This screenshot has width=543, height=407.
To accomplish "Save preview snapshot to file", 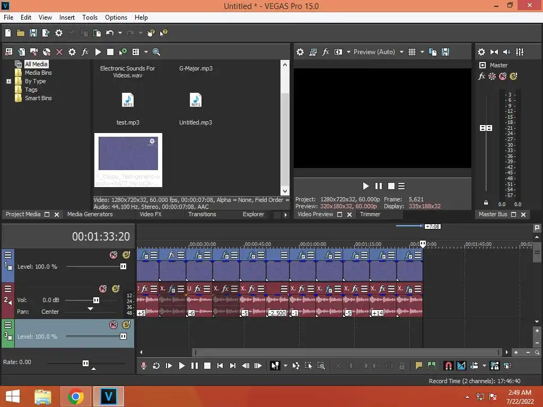I will pyautogui.click(x=445, y=52).
